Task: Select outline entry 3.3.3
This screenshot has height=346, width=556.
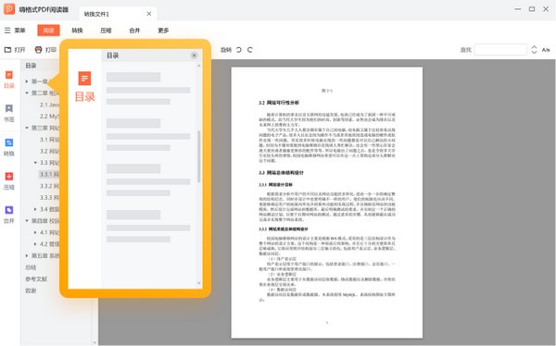Action: [49, 198]
